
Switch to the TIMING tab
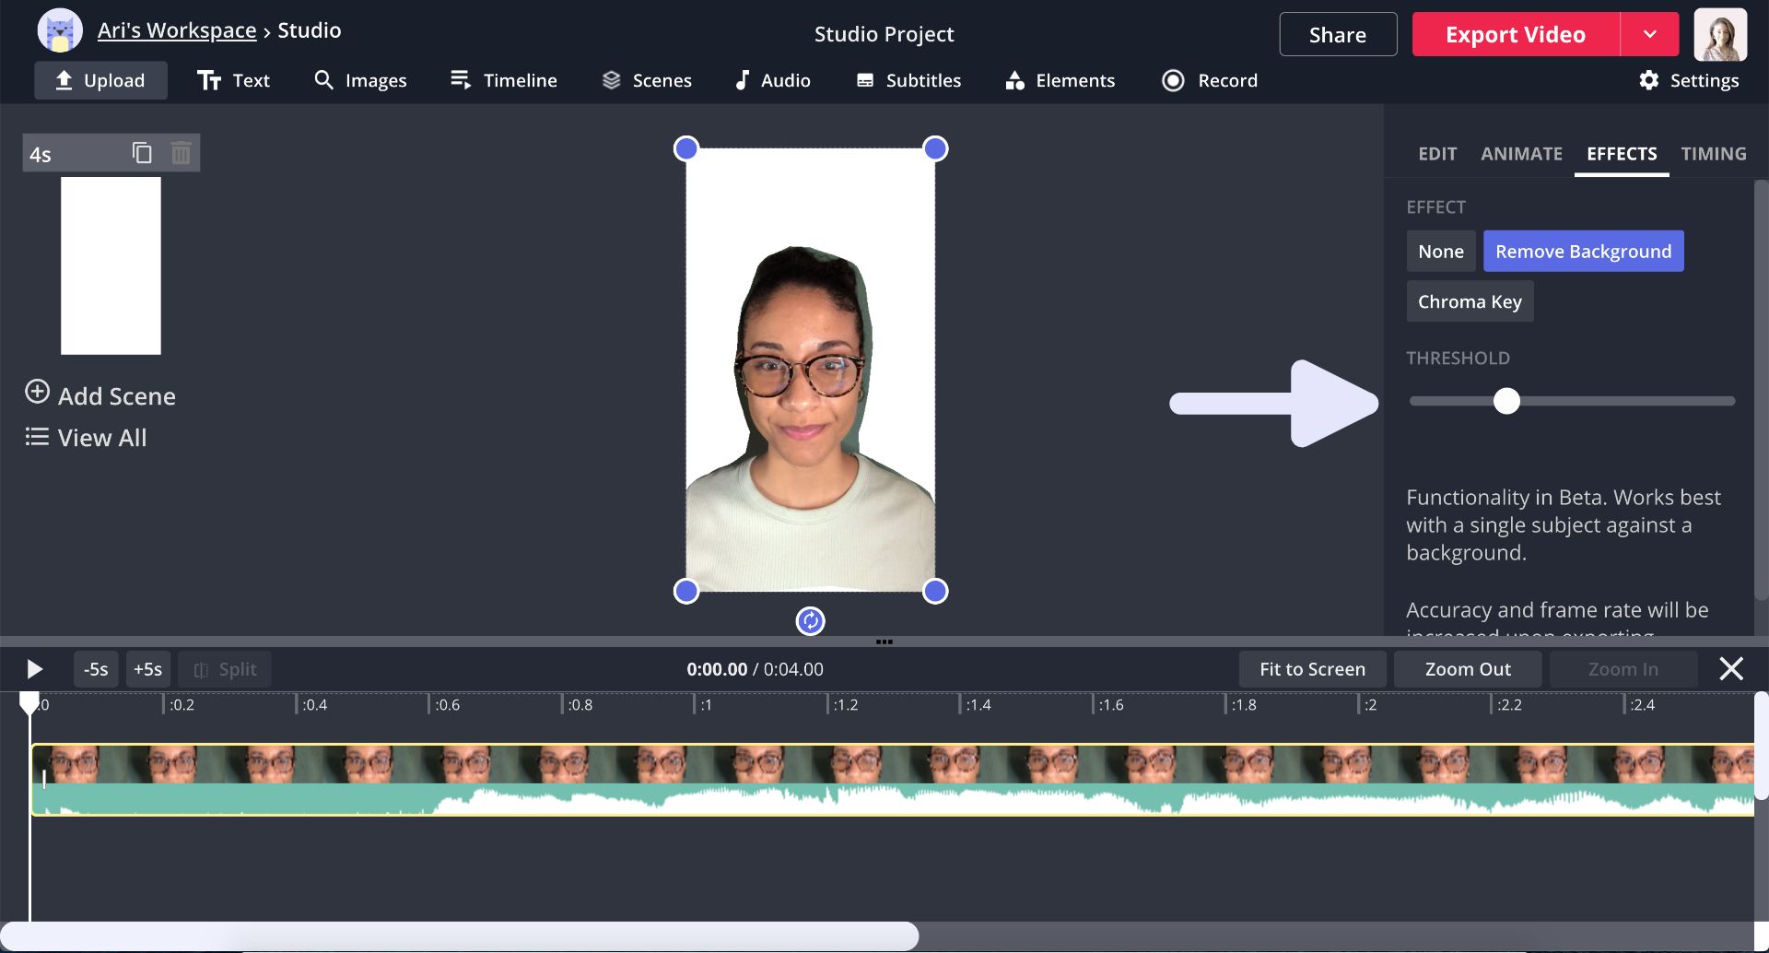(x=1713, y=154)
